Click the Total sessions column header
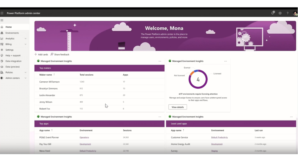Screen dimensions: 298x161 point(86,75)
